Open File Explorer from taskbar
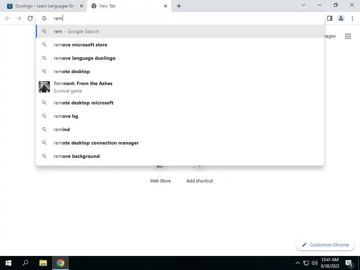This screenshot has height=270, width=360. [x=43, y=263]
